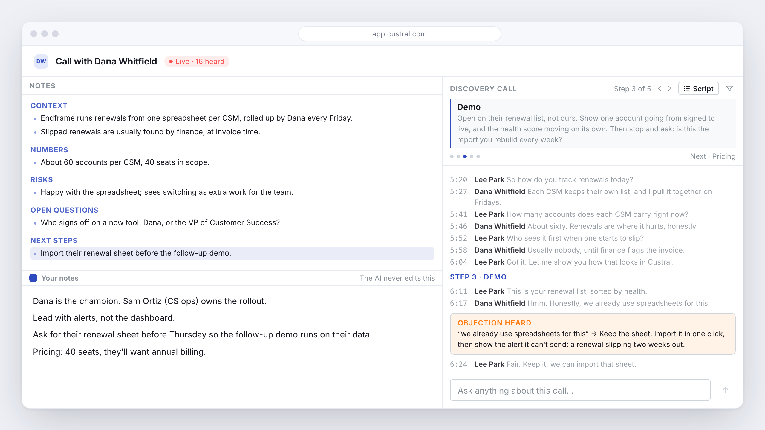Click the Step 3 of 5 label
Screen dimensions: 765x430
(632, 89)
